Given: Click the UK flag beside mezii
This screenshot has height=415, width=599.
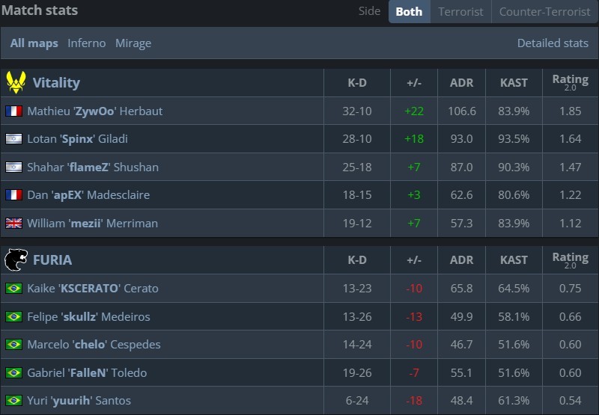Looking at the screenshot, I should pos(13,223).
